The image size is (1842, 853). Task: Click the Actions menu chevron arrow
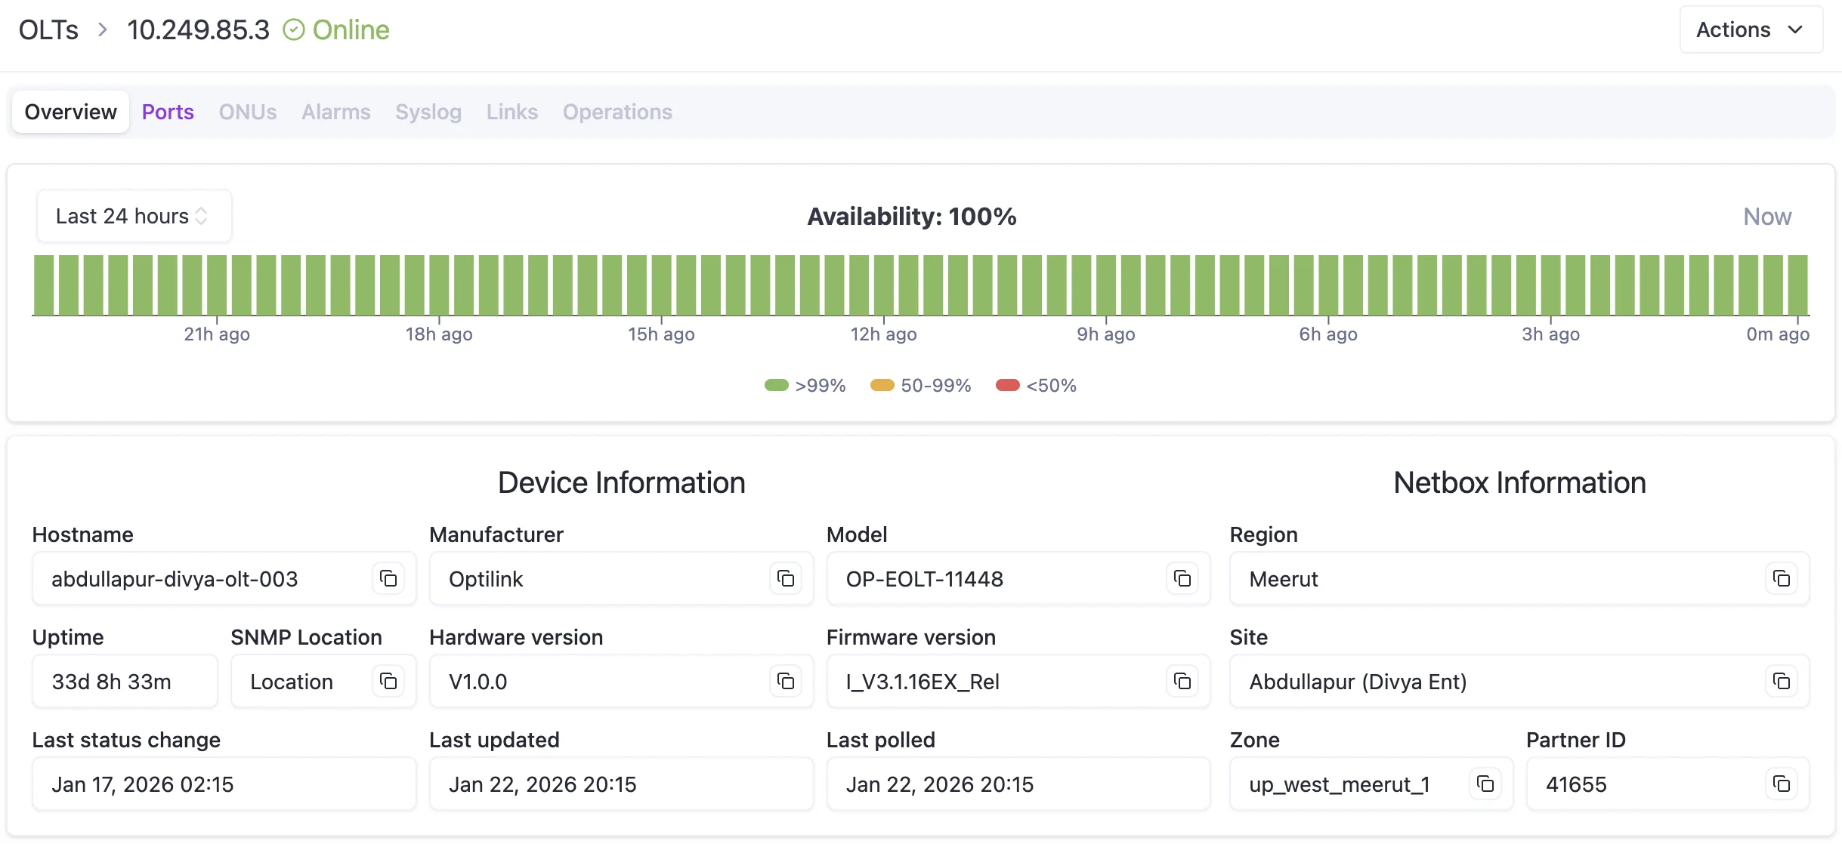pos(1796,30)
